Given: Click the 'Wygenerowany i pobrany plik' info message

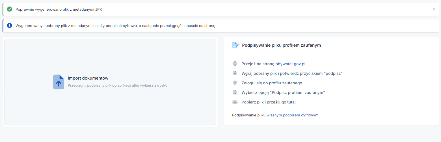Looking at the screenshot, I should coord(116,26).
